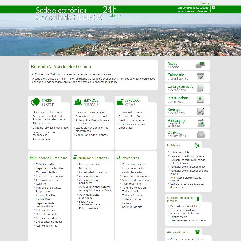
Task: Click the Axuda da sede chat bubbles icon
Action: click(200, 65)
